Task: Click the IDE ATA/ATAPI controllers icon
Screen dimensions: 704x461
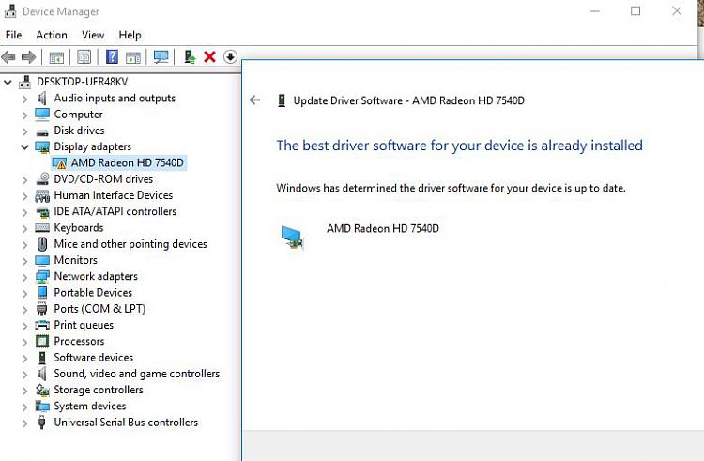Action: [42, 212]
